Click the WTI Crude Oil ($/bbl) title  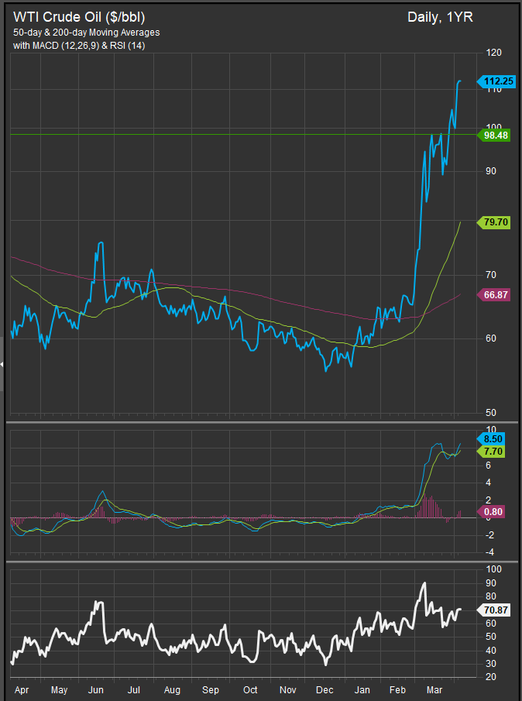pos(79,16)
